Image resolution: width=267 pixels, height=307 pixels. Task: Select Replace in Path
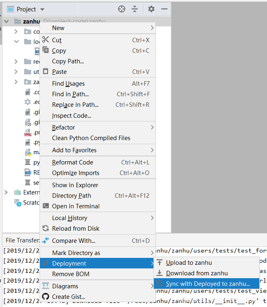98,105
